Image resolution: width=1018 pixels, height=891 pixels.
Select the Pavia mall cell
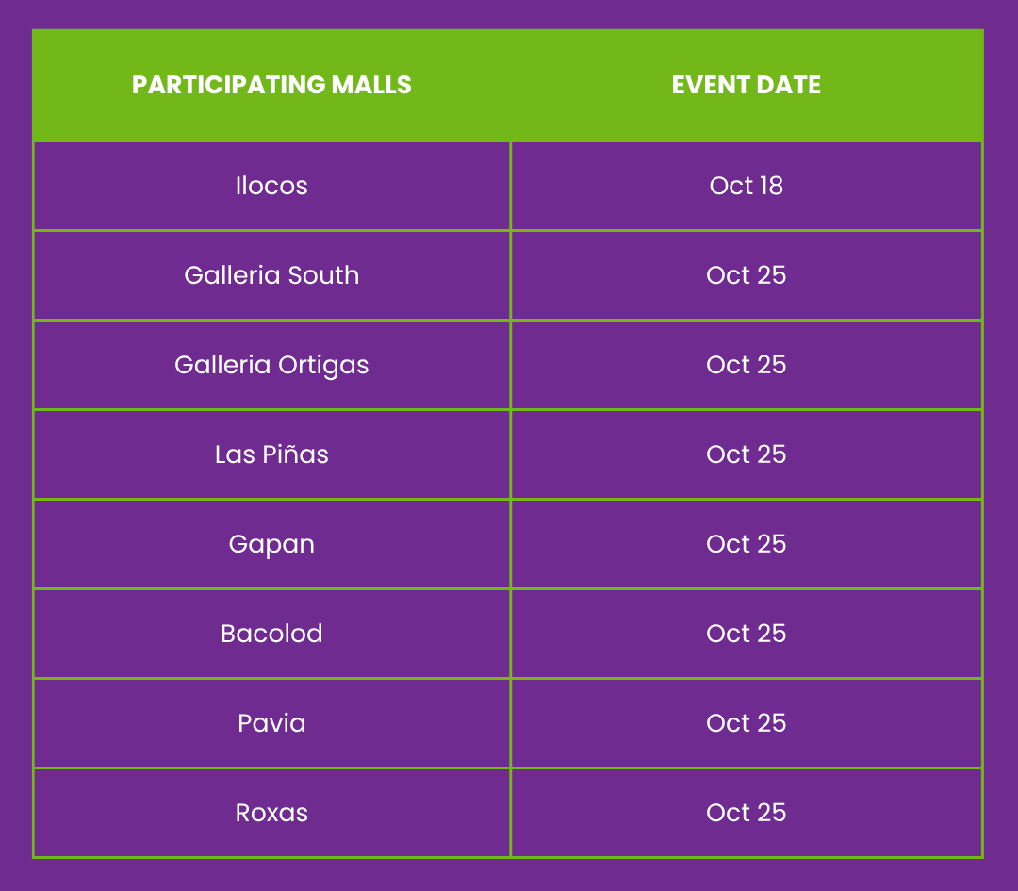[x=271, y=723]
